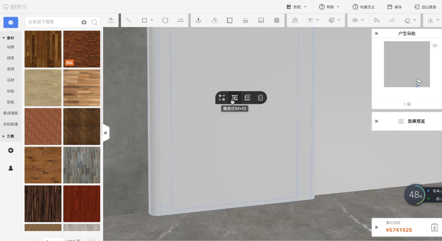Select the straight line drawing tool
This screenshot has width=442, height=241.
129,20
